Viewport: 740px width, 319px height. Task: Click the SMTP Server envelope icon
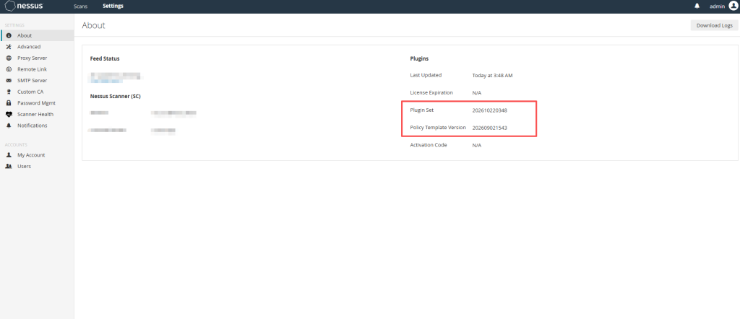coord(9,81)
